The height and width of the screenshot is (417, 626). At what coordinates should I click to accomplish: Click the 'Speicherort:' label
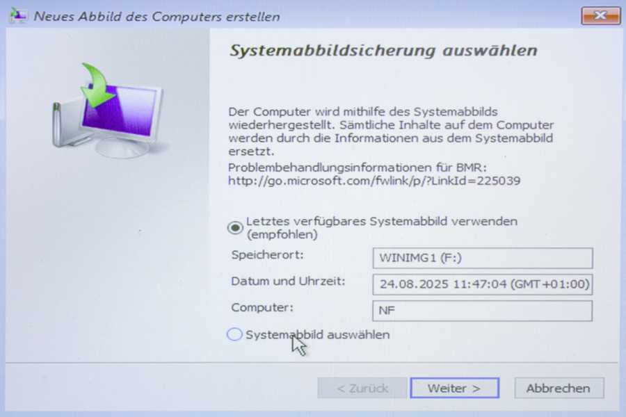pos(267,254)
